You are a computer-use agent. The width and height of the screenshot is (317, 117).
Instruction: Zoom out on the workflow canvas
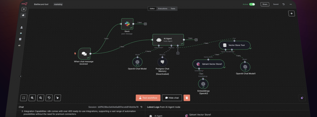41,98
